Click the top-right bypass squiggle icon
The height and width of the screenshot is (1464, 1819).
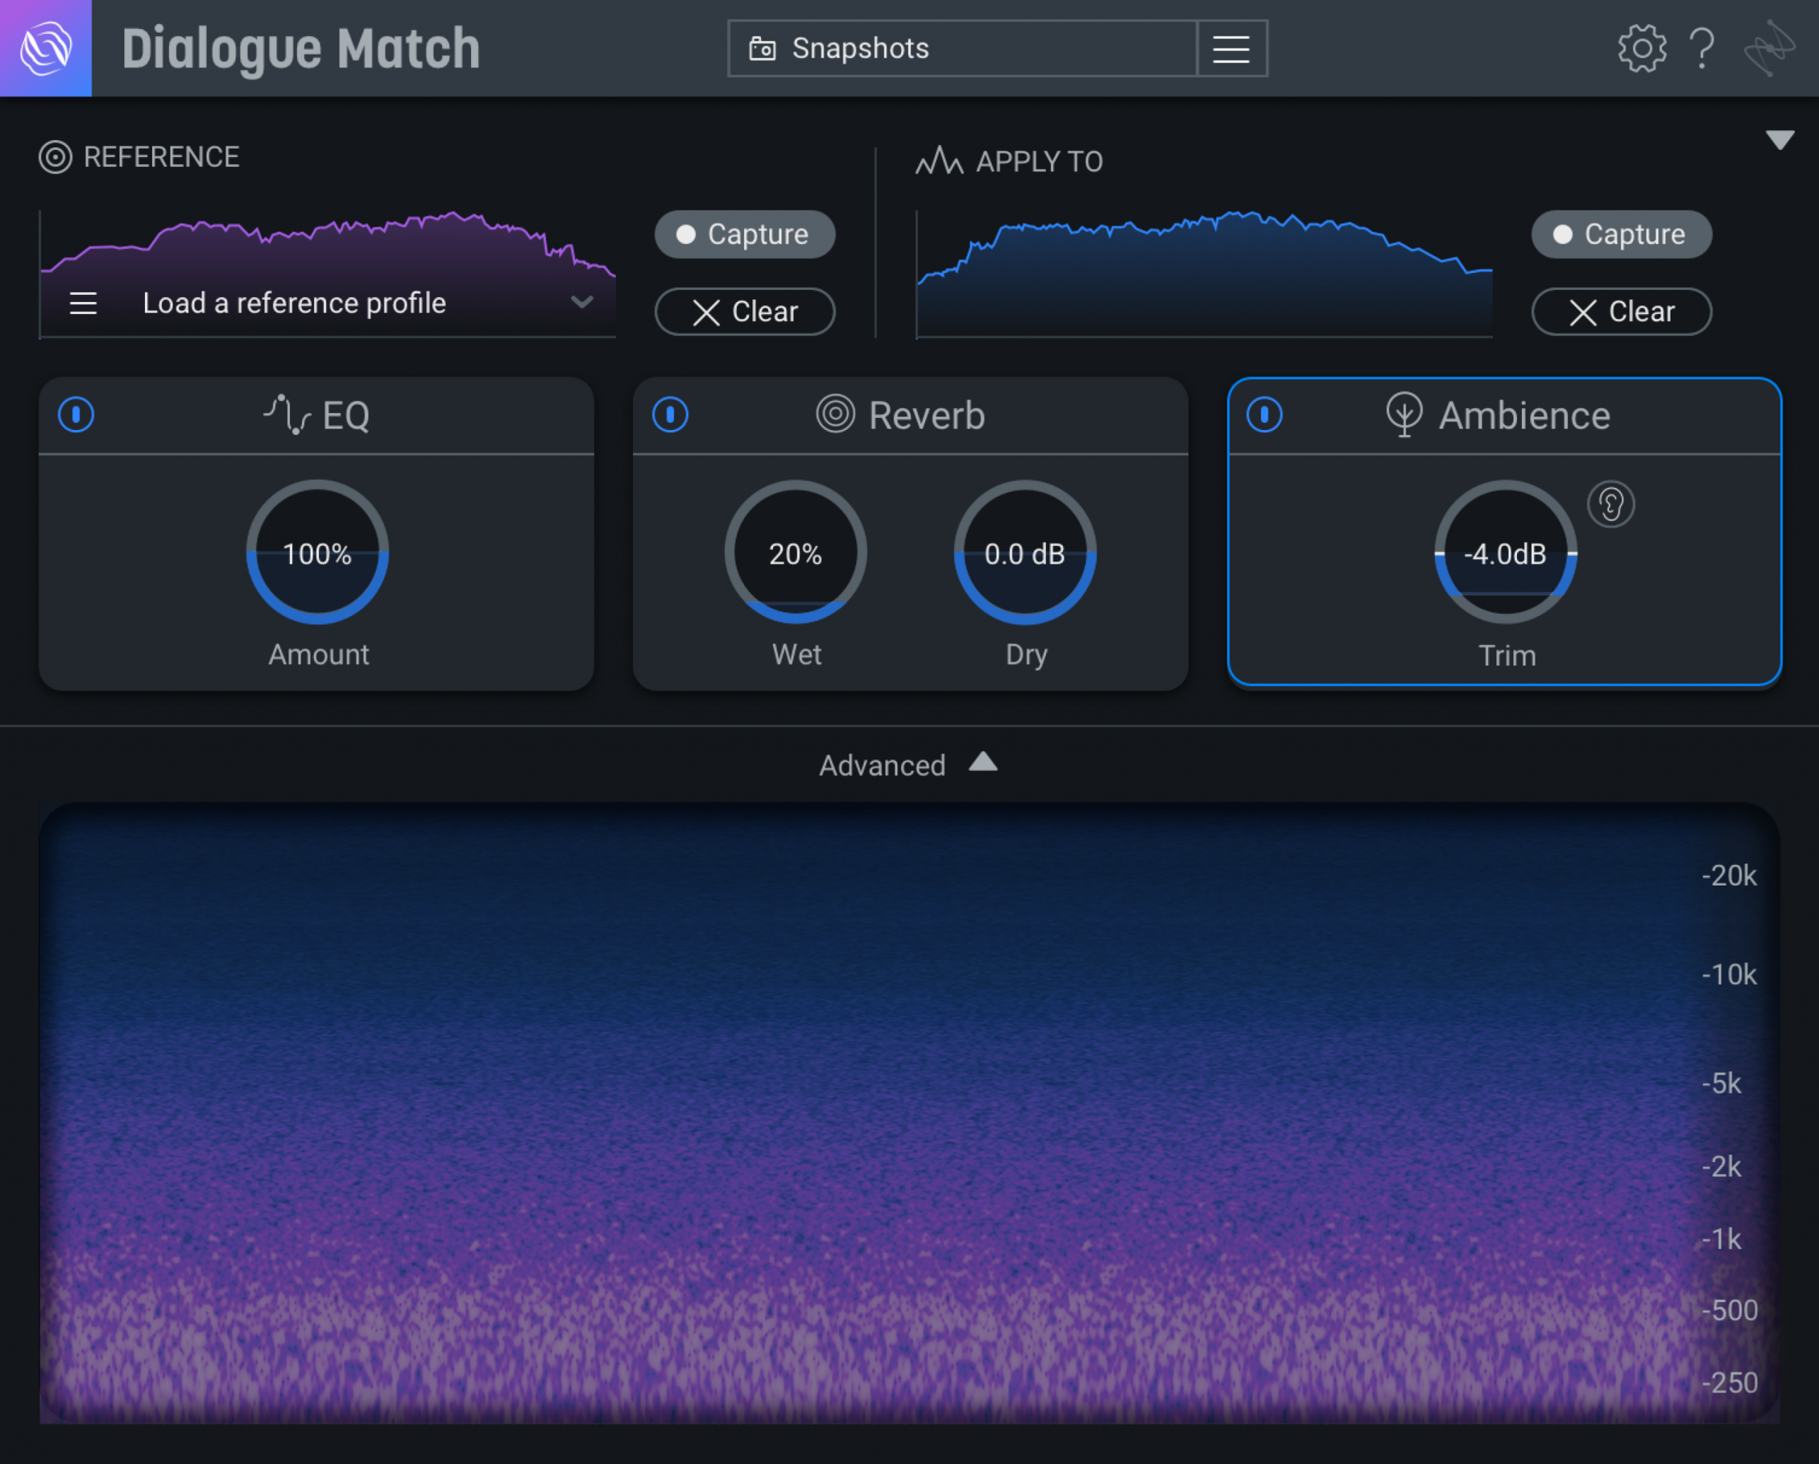[1769, 48]
